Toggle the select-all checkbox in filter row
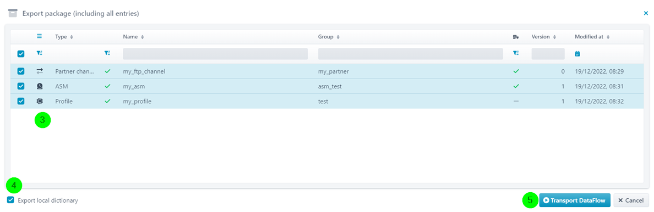654x212 pixels. pyautogui.click(x=21, y=54)
